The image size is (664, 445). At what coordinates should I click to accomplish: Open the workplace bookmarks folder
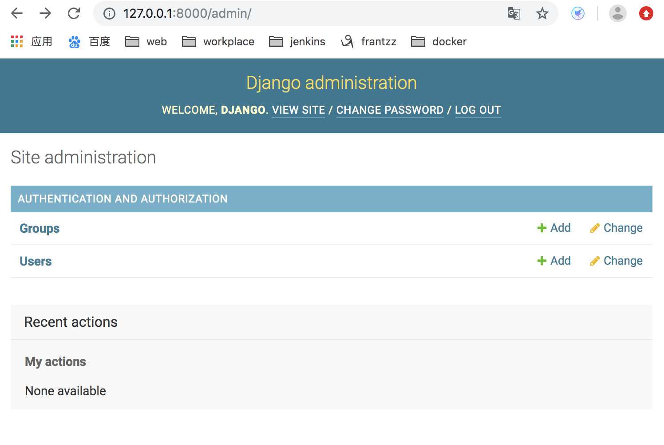click(x=218, y=42)
